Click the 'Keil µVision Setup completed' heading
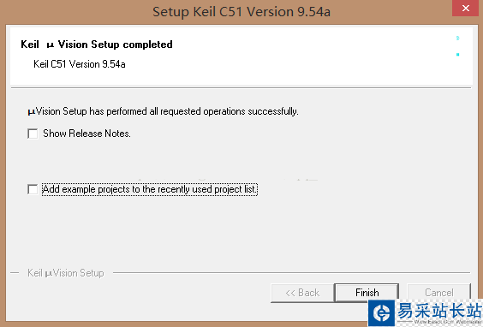The height and width of the screenshot is (327, 483). [97, 45]
